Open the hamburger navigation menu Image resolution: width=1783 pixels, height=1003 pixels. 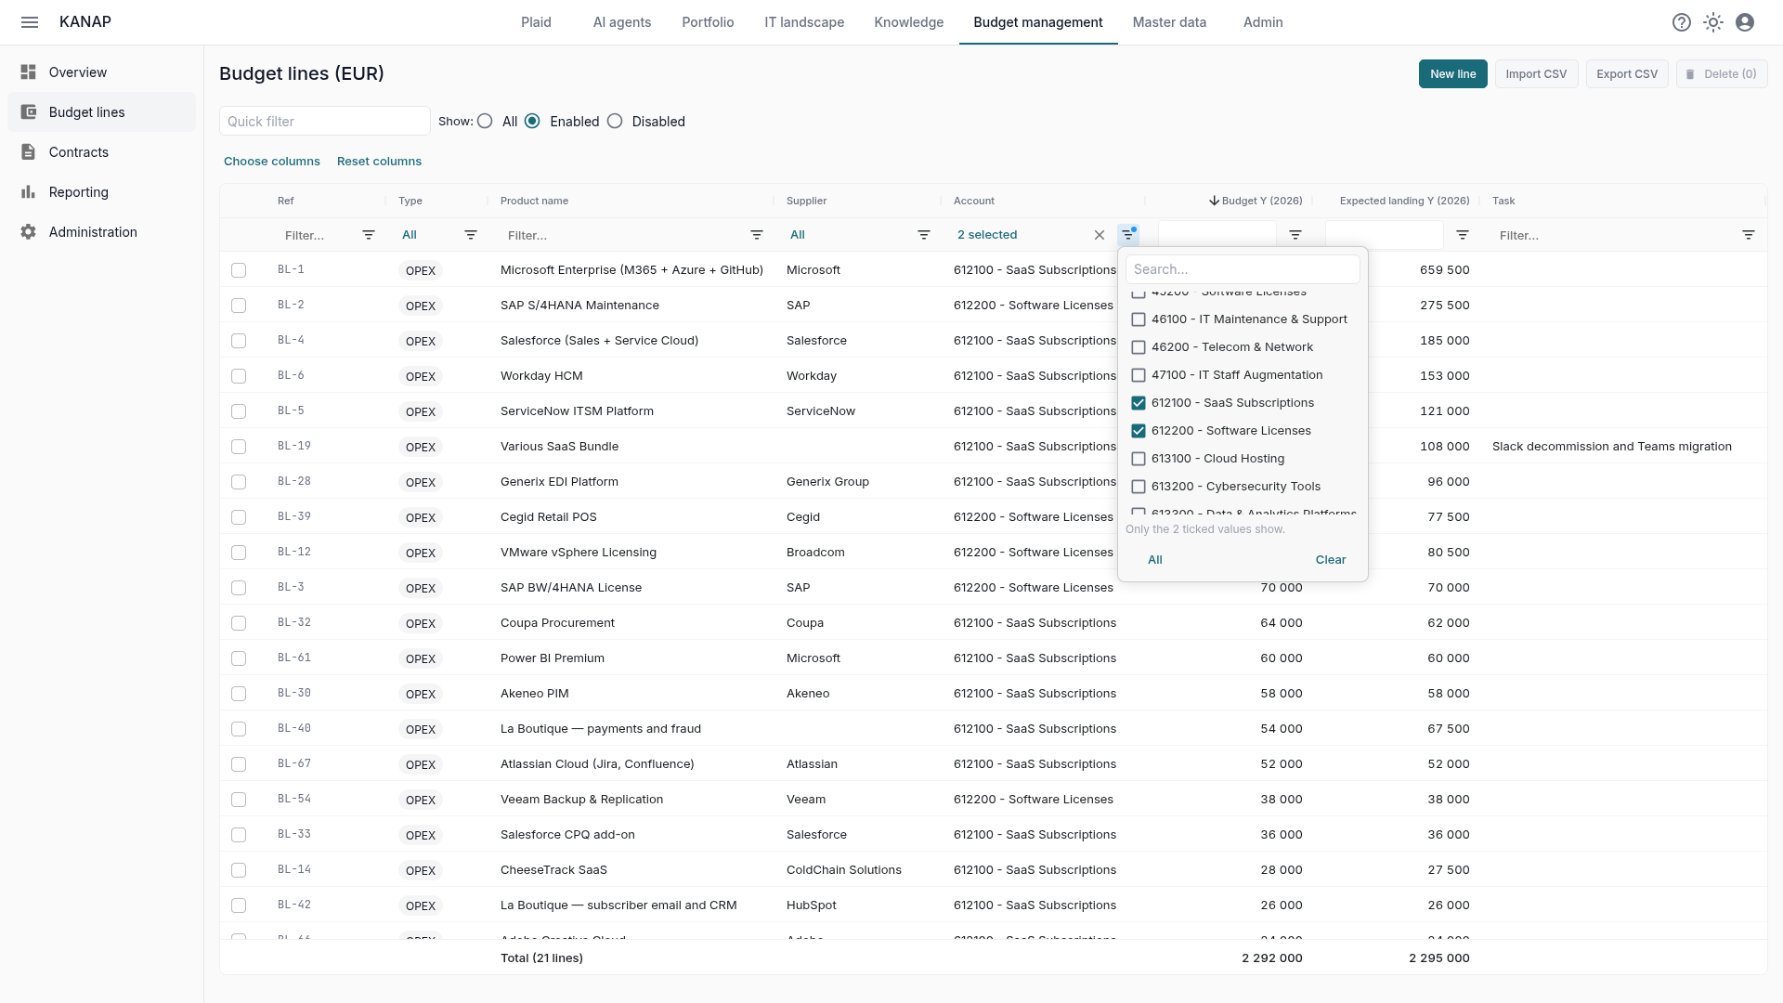[30, 22]
